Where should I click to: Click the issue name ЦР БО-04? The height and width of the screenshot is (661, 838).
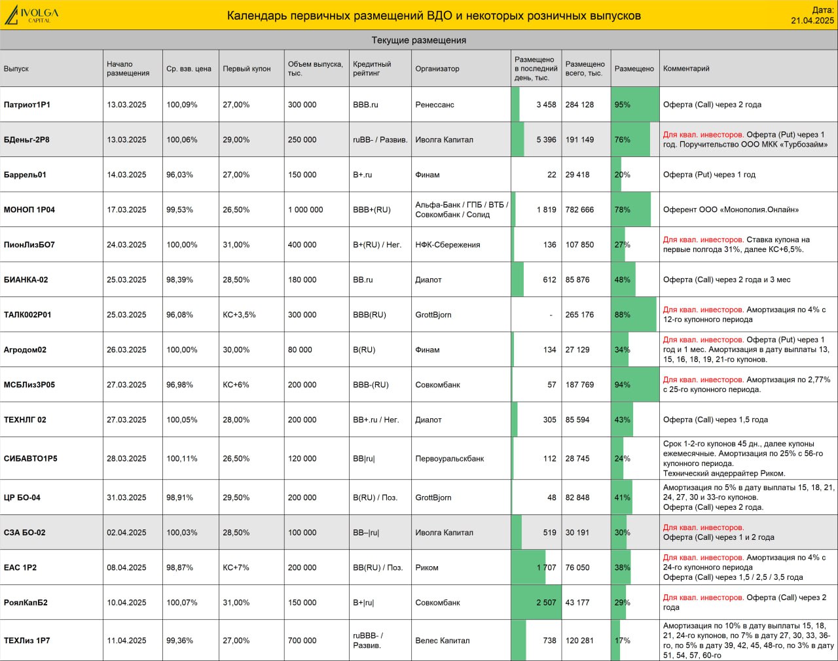point(22,498)
